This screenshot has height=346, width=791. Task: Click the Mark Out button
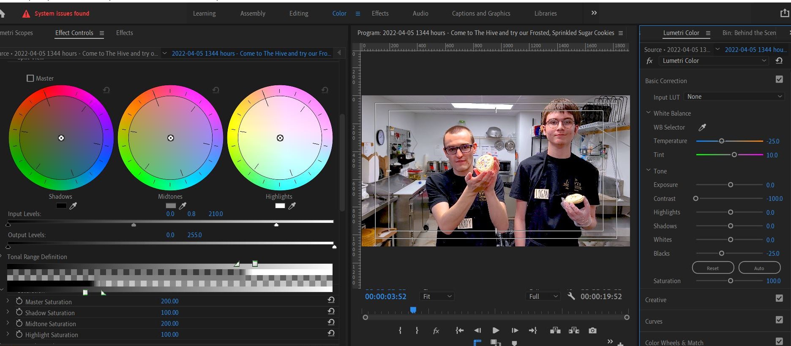(x=417, y=330)
